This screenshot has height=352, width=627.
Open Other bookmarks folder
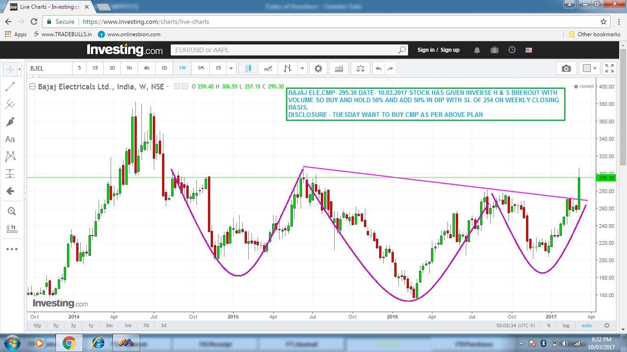[594, 34]
